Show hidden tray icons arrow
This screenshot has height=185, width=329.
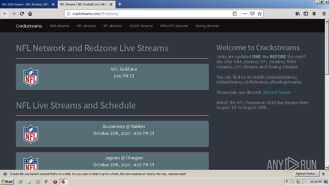point(287,182)
